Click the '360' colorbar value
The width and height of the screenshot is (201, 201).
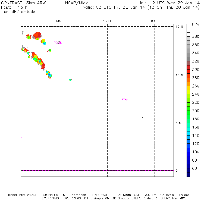click(196, 45)
